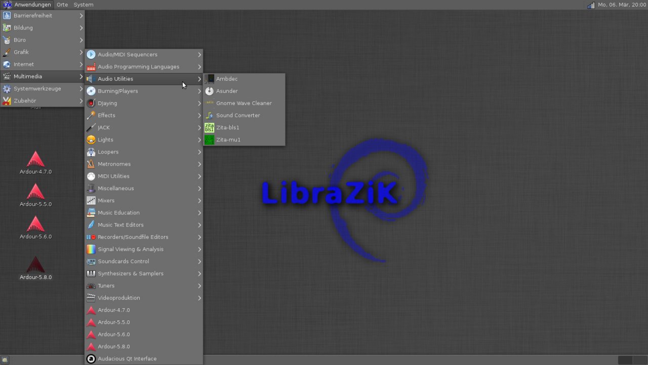This screenshot has width=648, height=365.
Task: Select the Multimedia menu entry
Action: click(43, 77)
